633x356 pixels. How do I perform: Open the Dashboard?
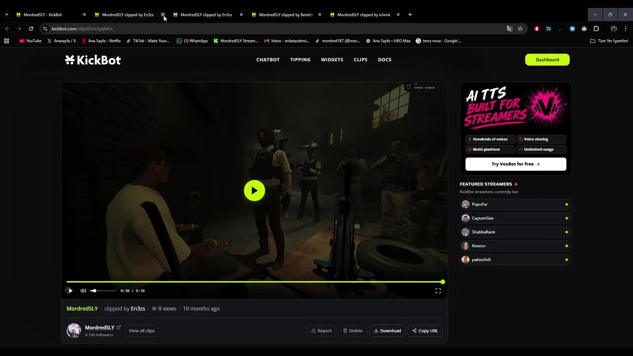tap(547, 60)
